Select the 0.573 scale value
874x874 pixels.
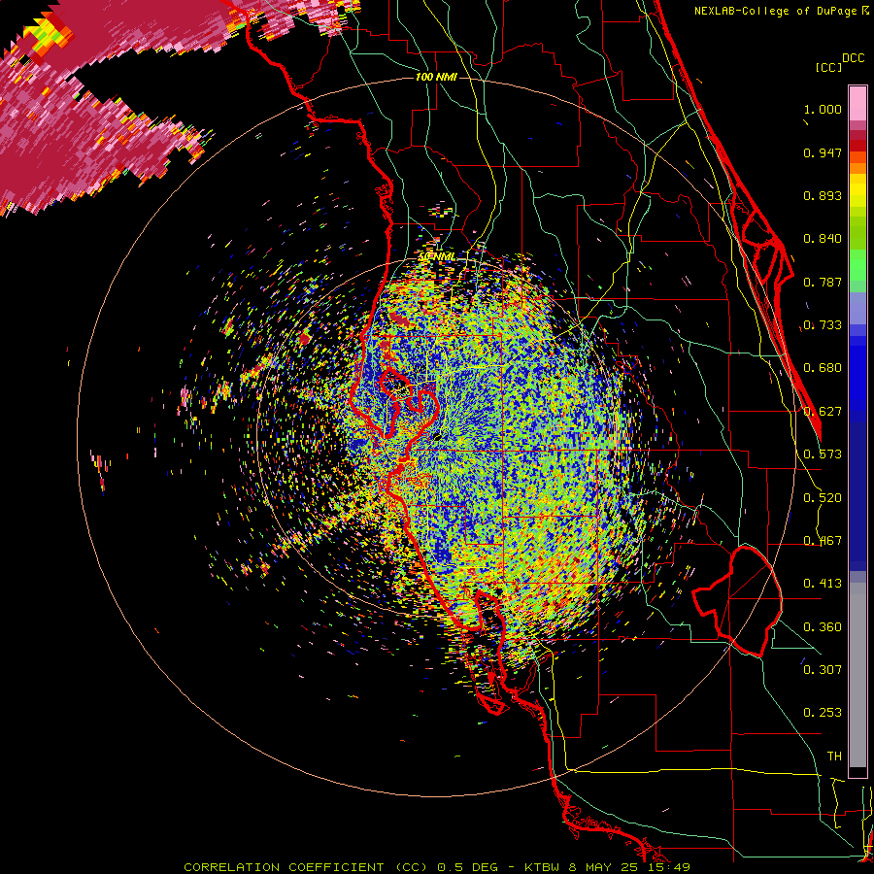pyautogui.click(x=823, y=454)
